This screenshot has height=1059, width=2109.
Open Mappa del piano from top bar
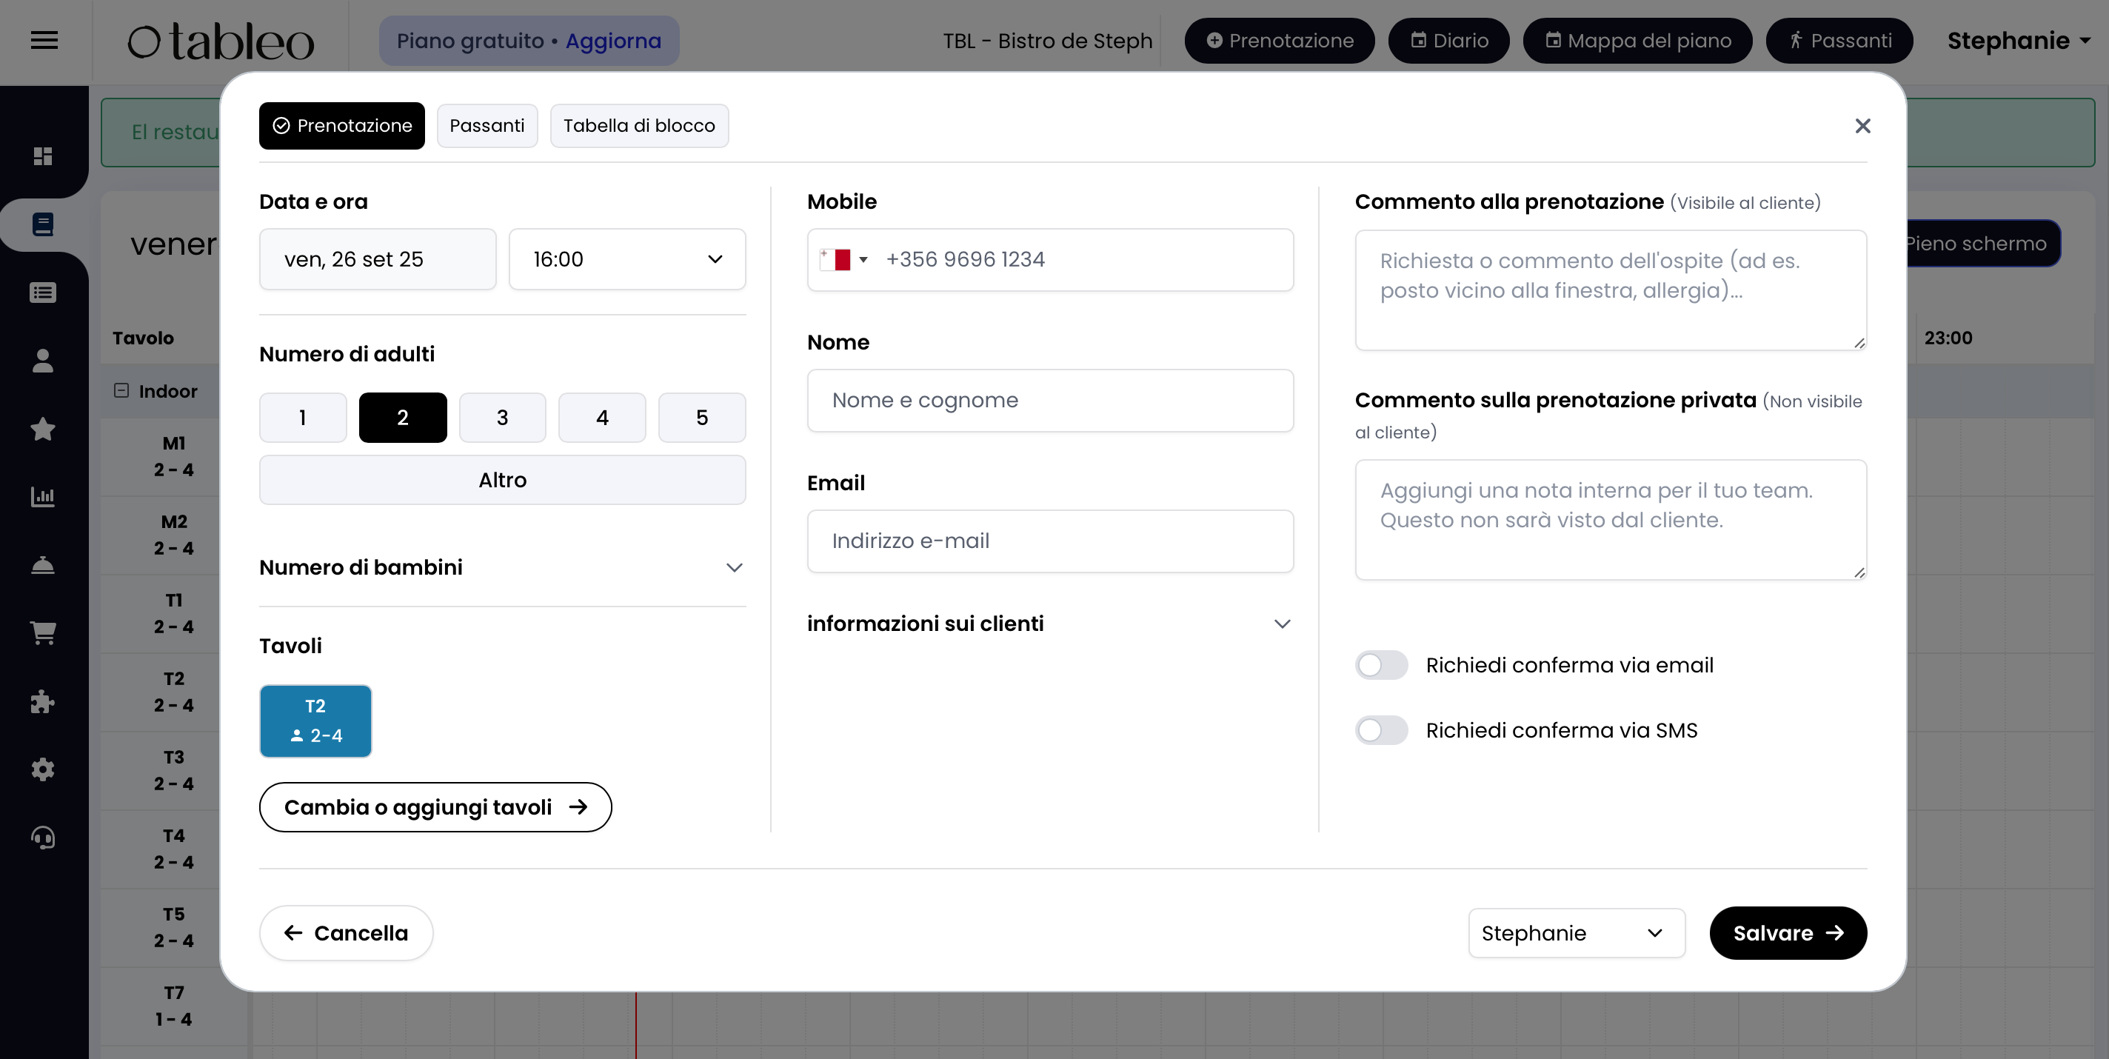1637,41
